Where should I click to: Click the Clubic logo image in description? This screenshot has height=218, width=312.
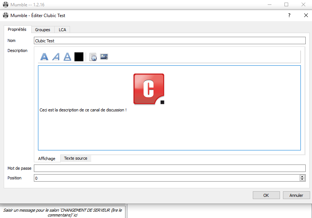click(149, 89)
